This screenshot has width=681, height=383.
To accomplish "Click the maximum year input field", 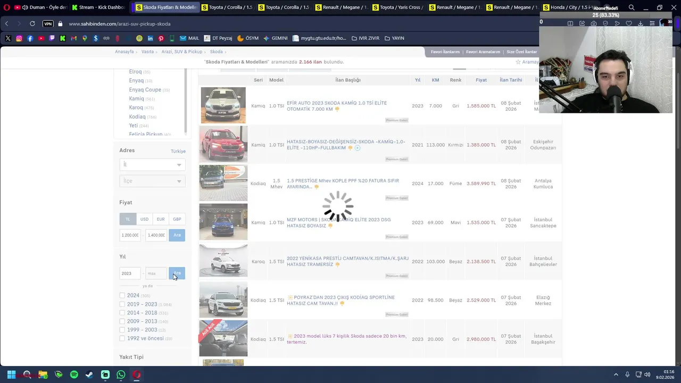I will tap(156, 273).
